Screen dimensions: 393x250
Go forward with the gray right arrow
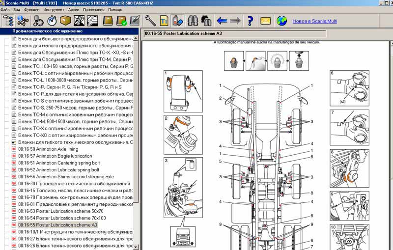point(235,21)
